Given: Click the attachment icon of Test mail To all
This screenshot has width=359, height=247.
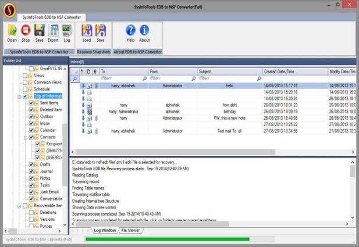Looking at the screenshot, I should pos(96,131).
